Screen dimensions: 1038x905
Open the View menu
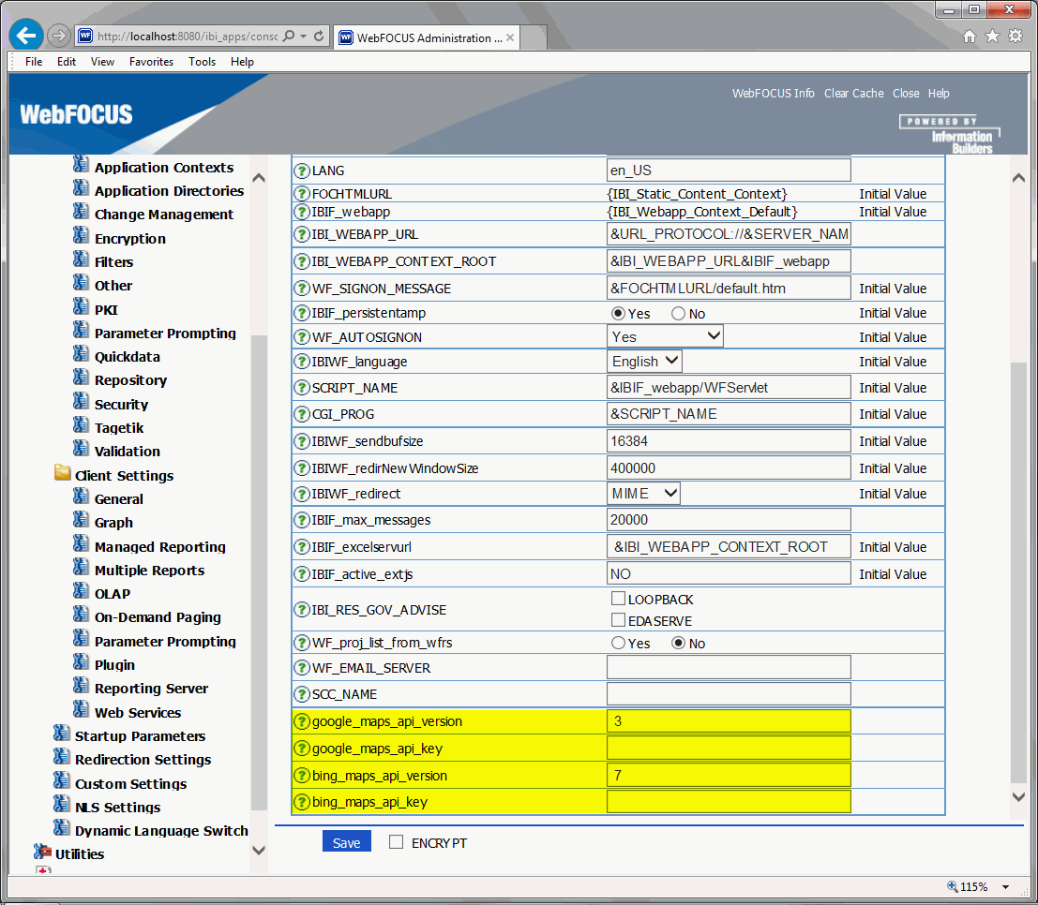pyautogui.click(x=102, y=62)
